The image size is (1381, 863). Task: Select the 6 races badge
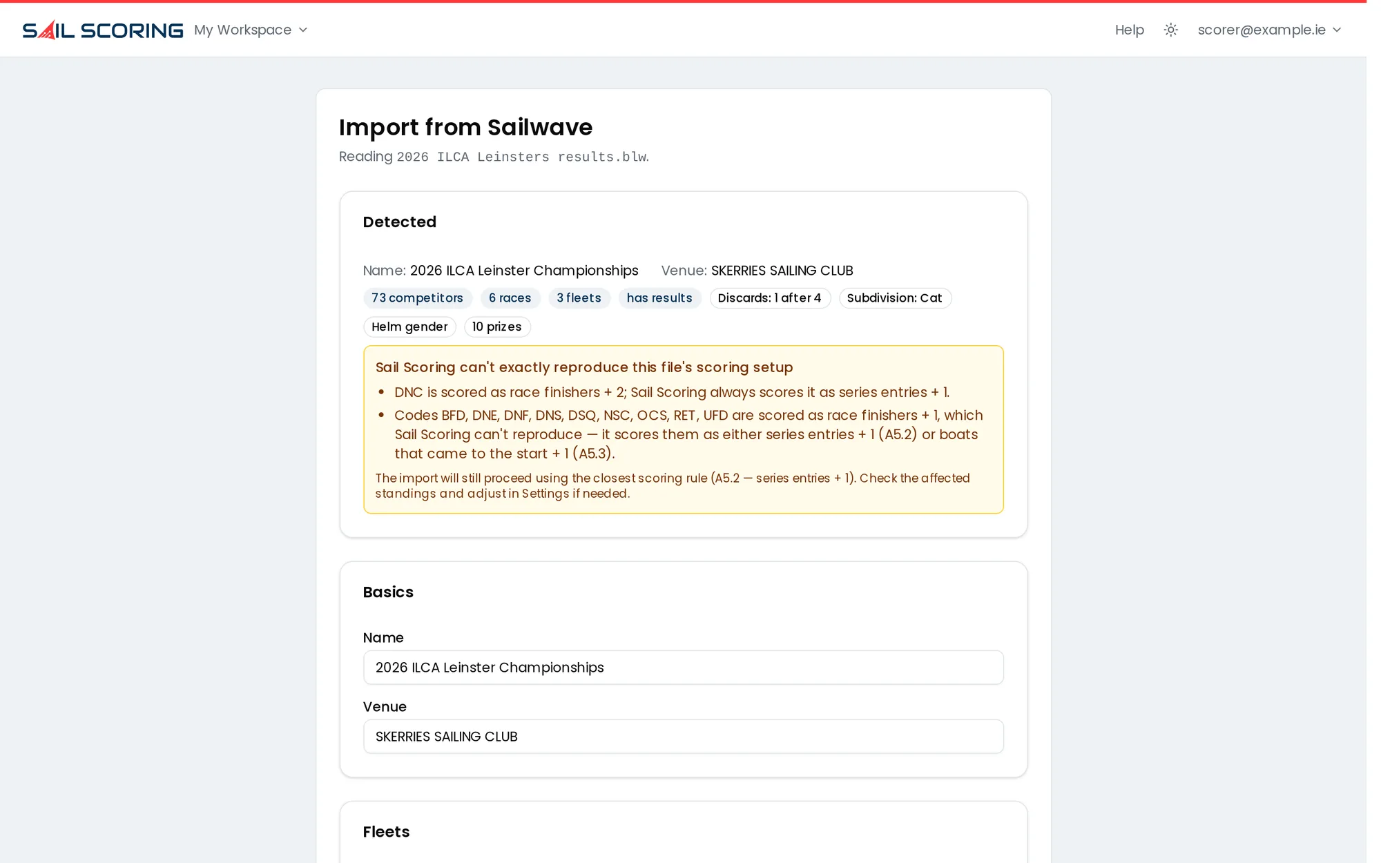[510, 298]
